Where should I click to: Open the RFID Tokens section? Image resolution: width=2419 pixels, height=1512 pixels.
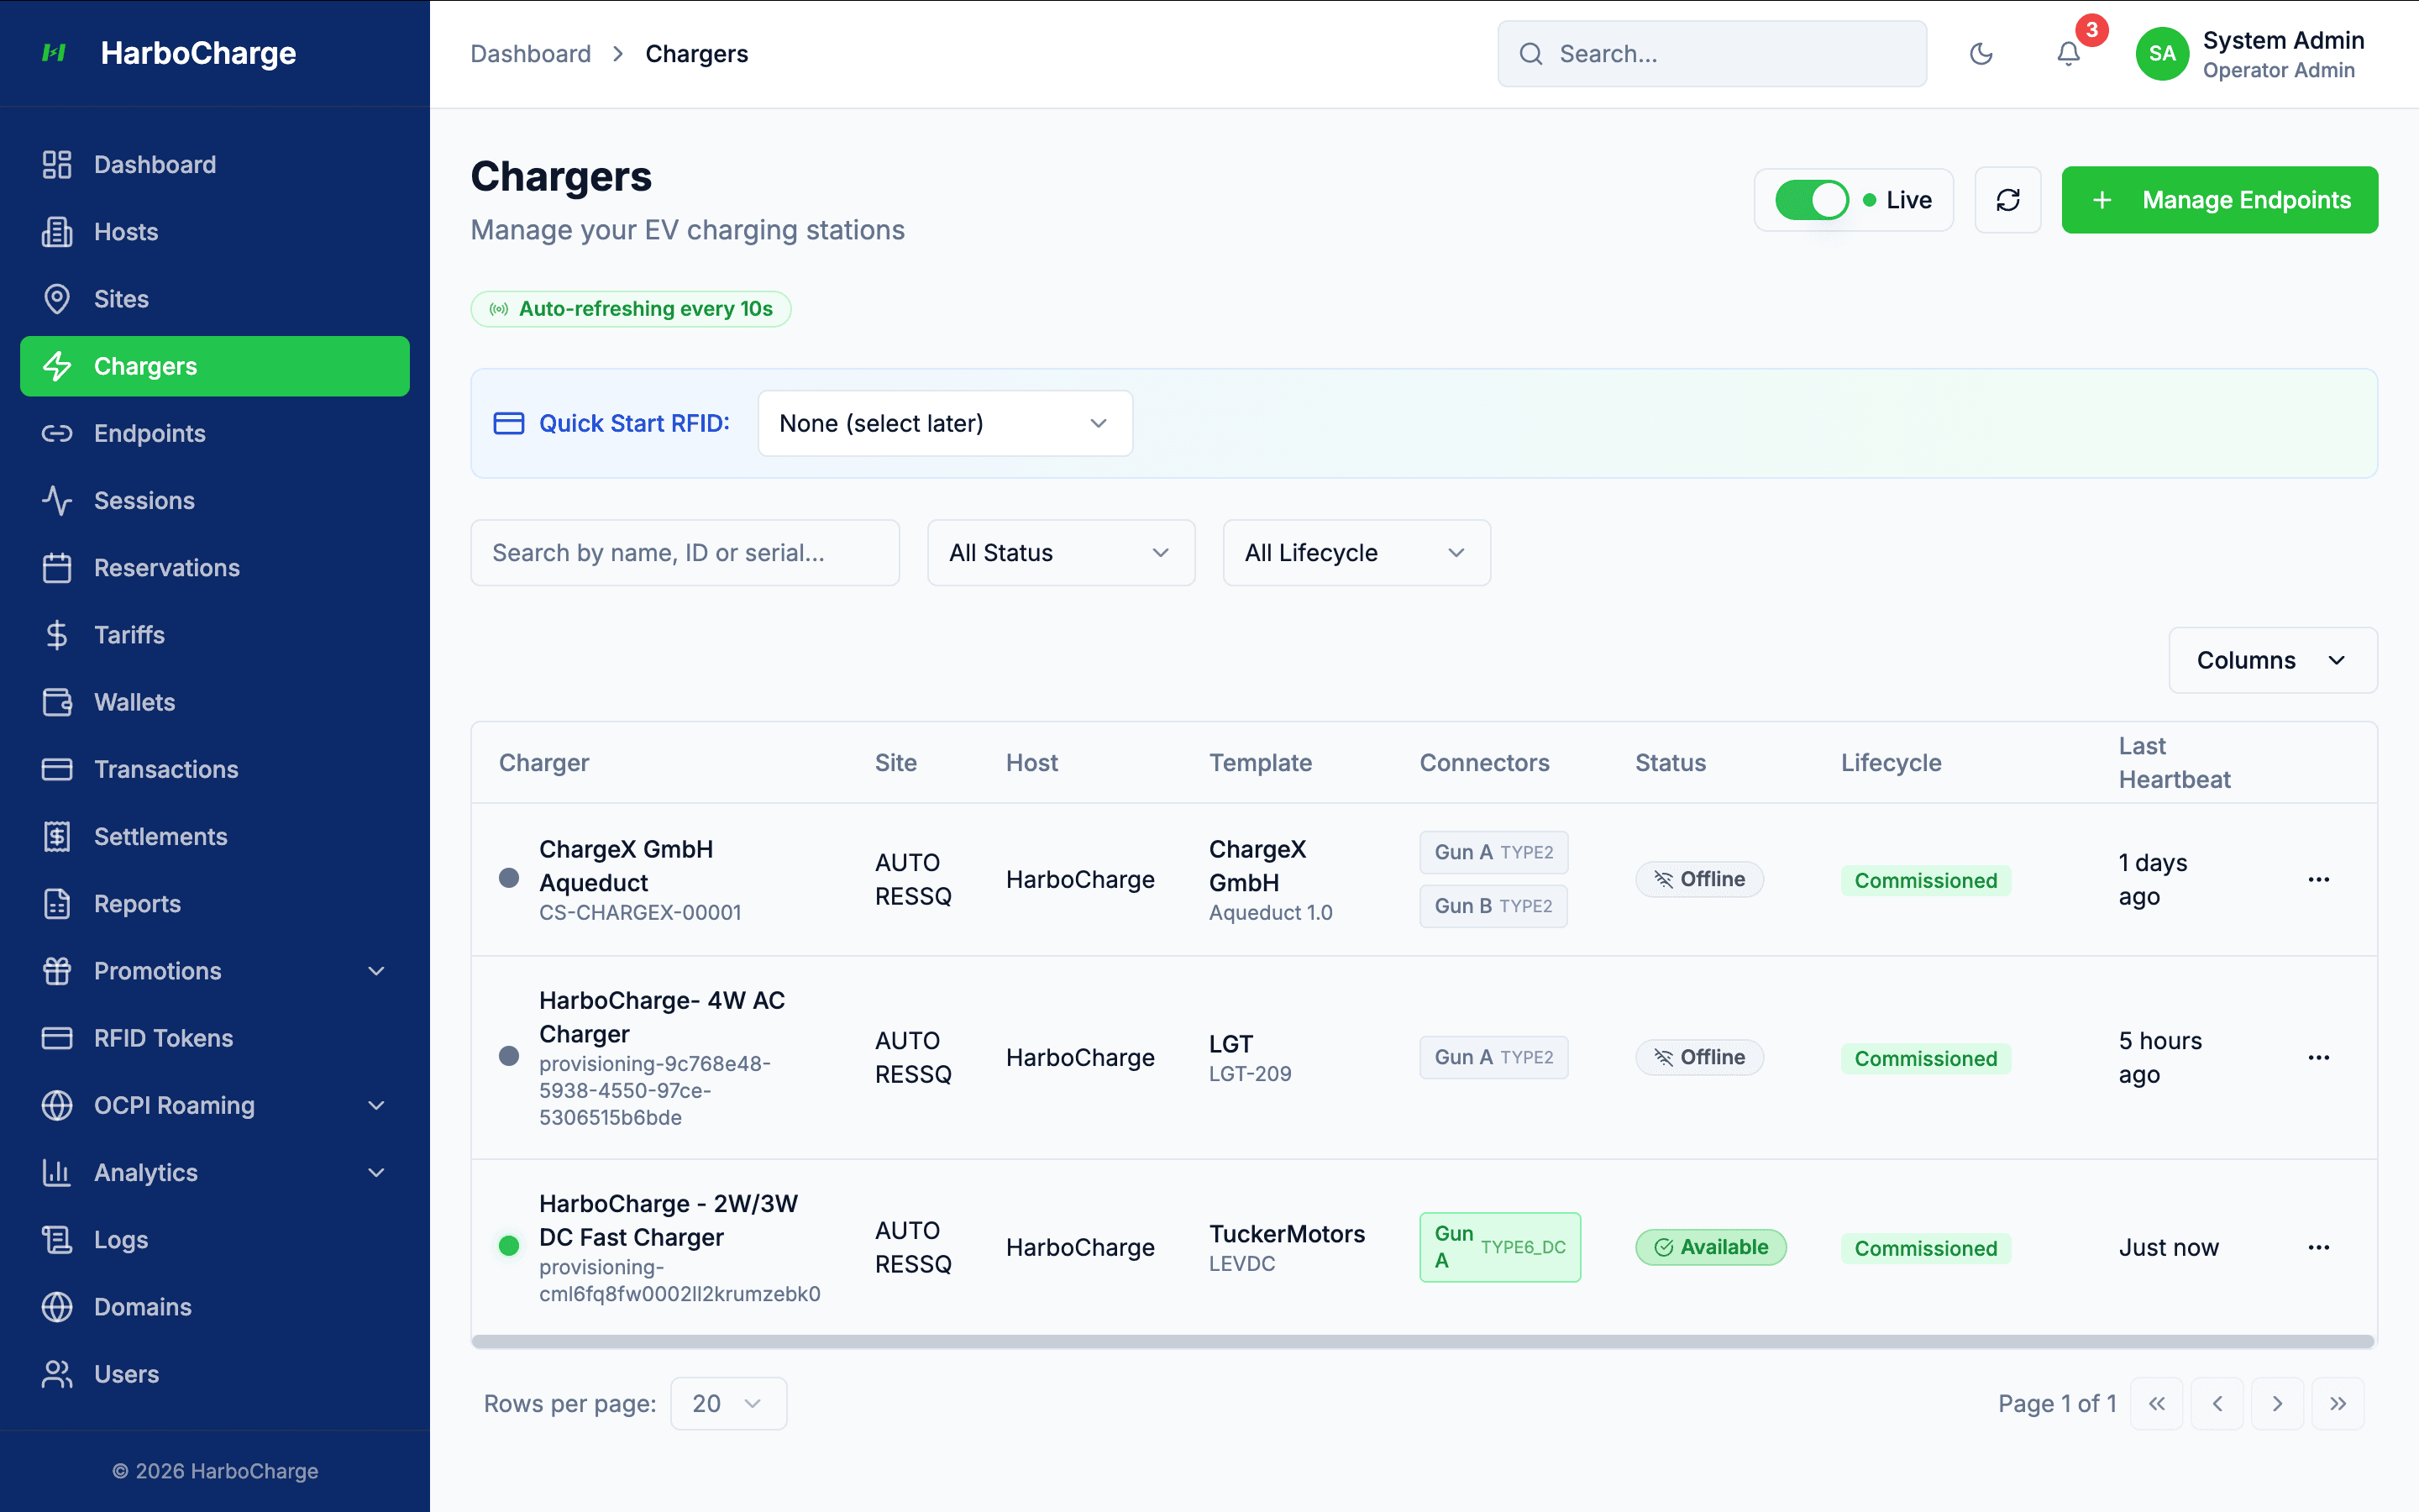(163, 1038)
